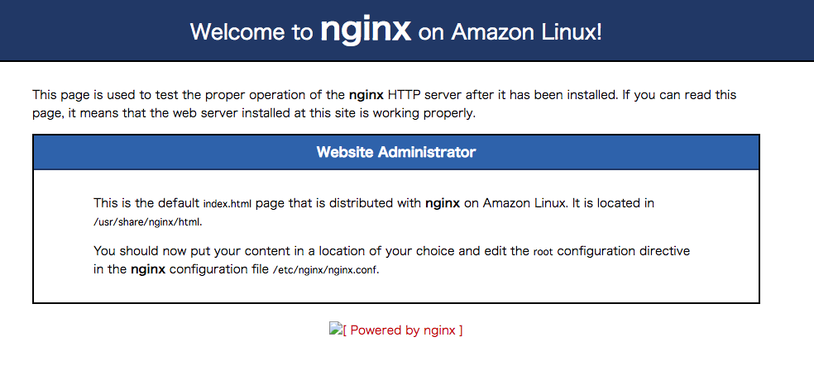This screenshot has height=380, width=814.
Task: Click the broken image icon beside Powered by nginx
Action: [x=335, y=329]
